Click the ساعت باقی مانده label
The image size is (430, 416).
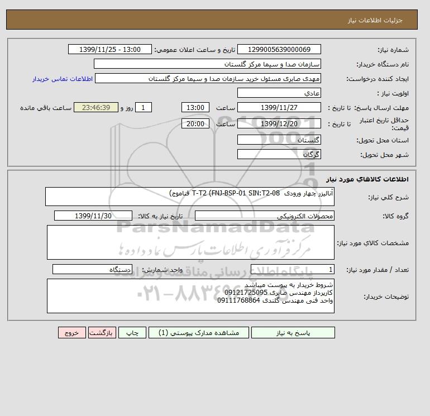[x=46, y=108]
